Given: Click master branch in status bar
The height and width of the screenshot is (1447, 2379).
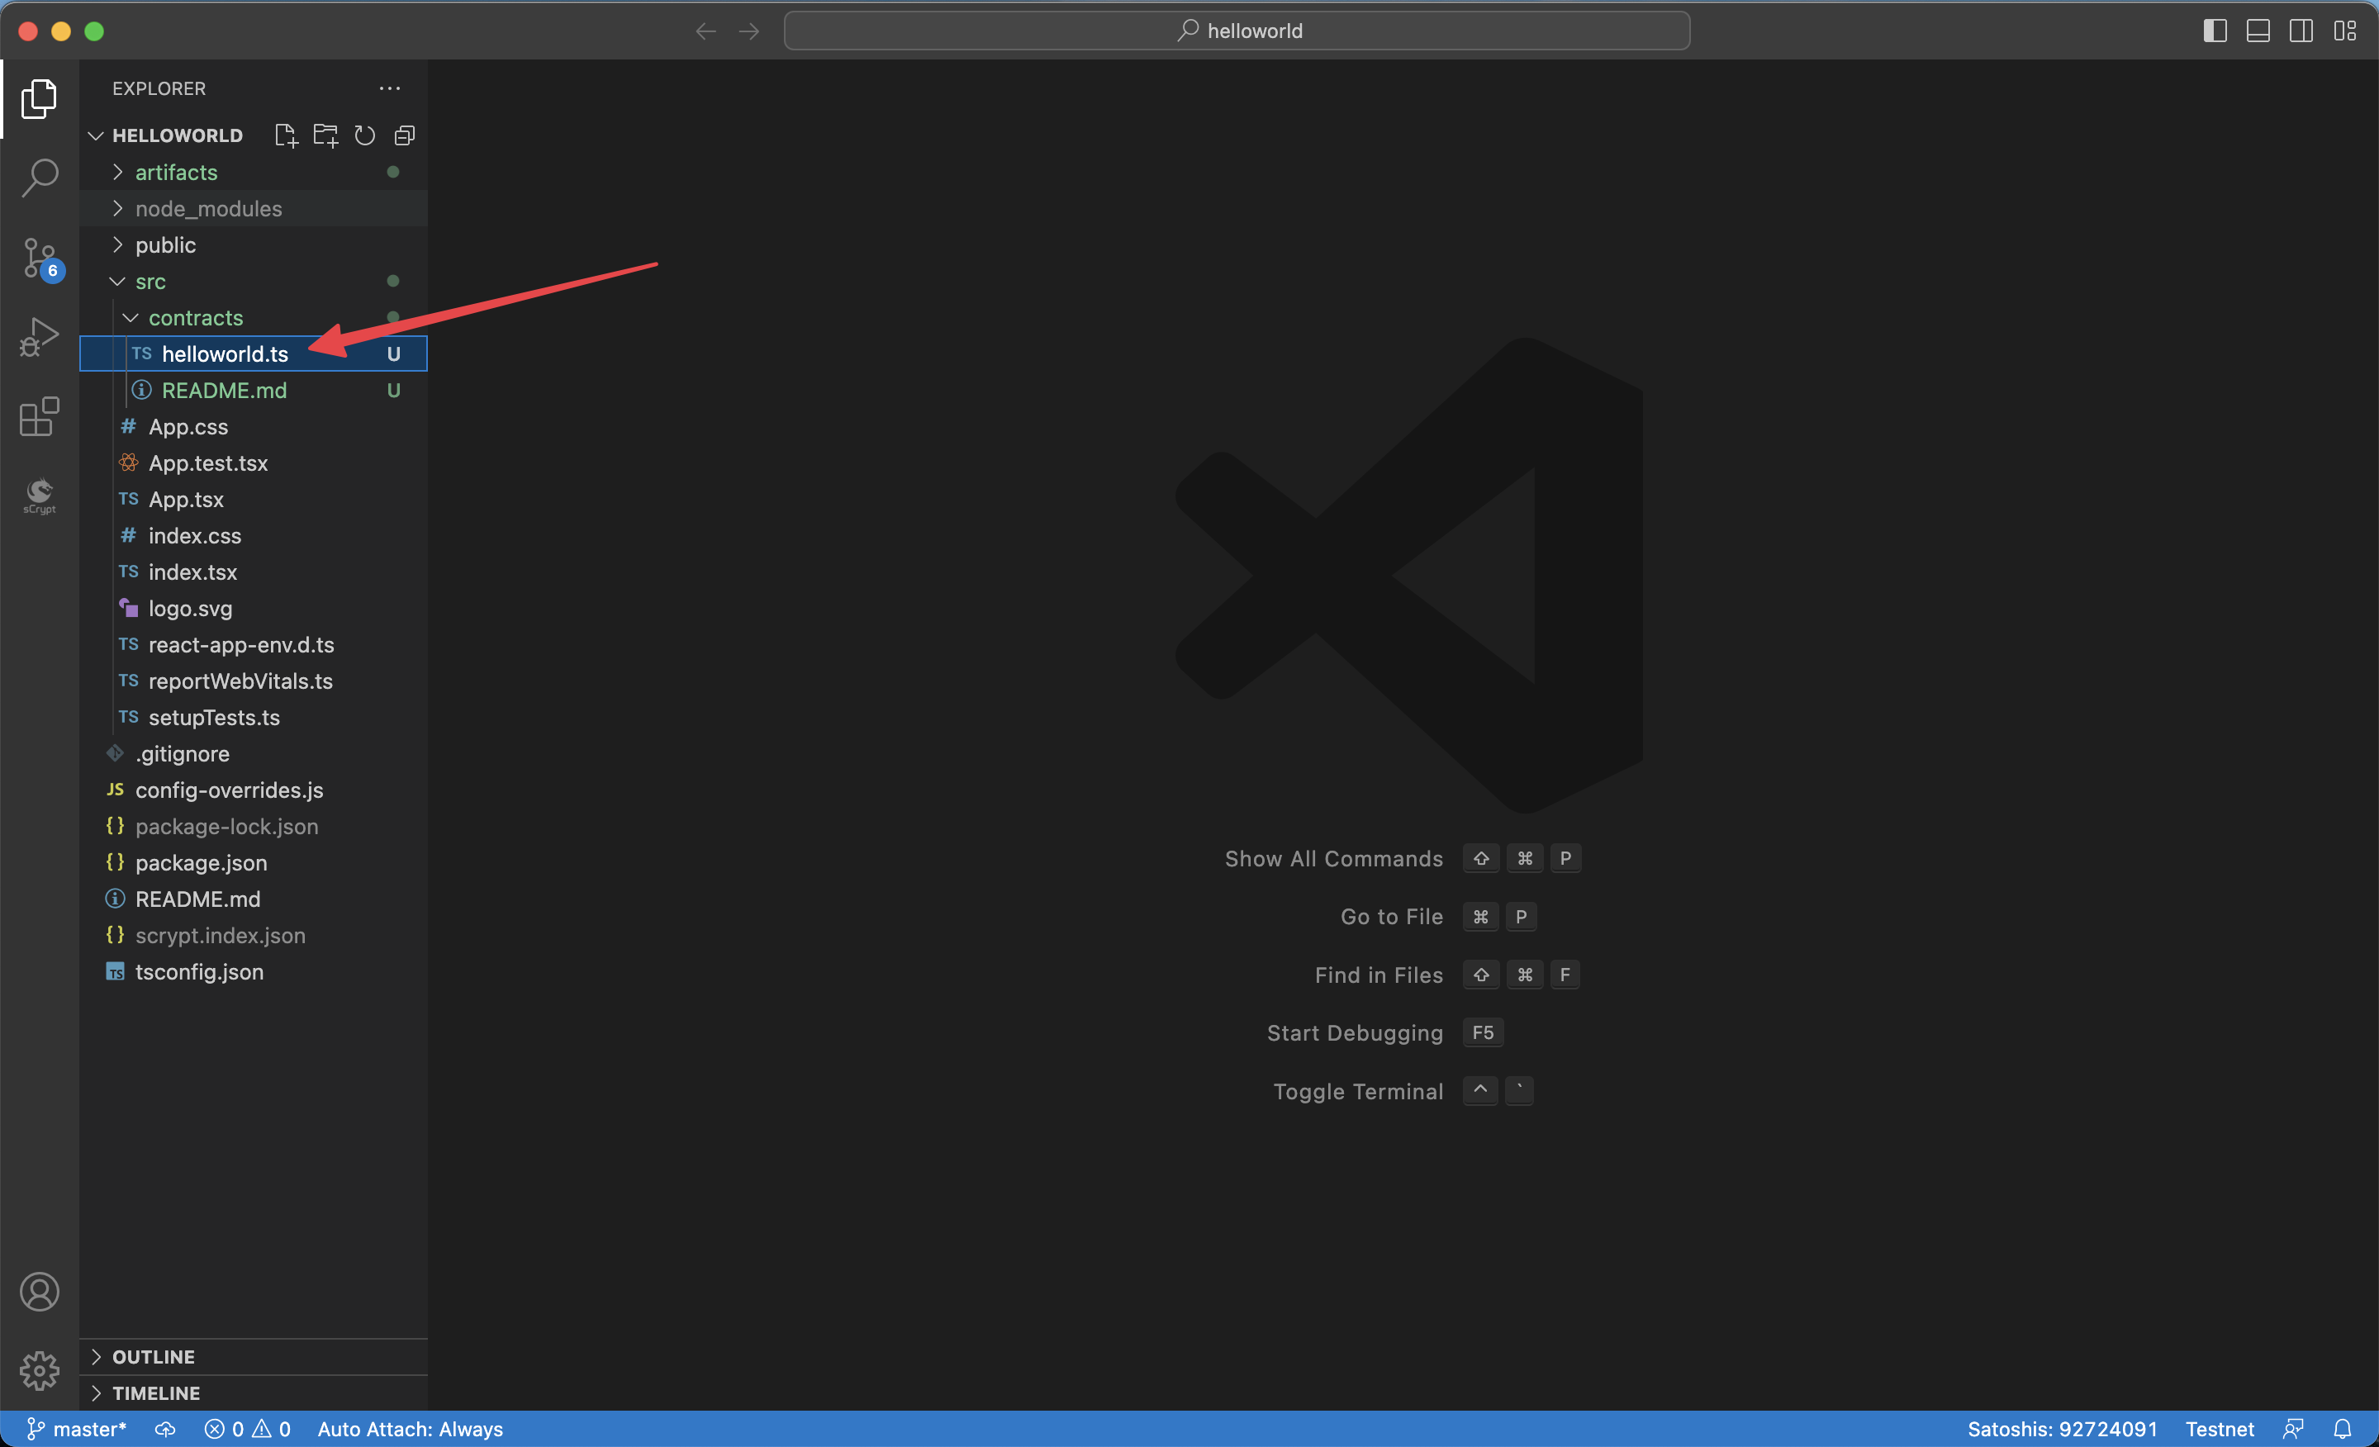Looking at the screenshot, I should tap(78, 1429).
